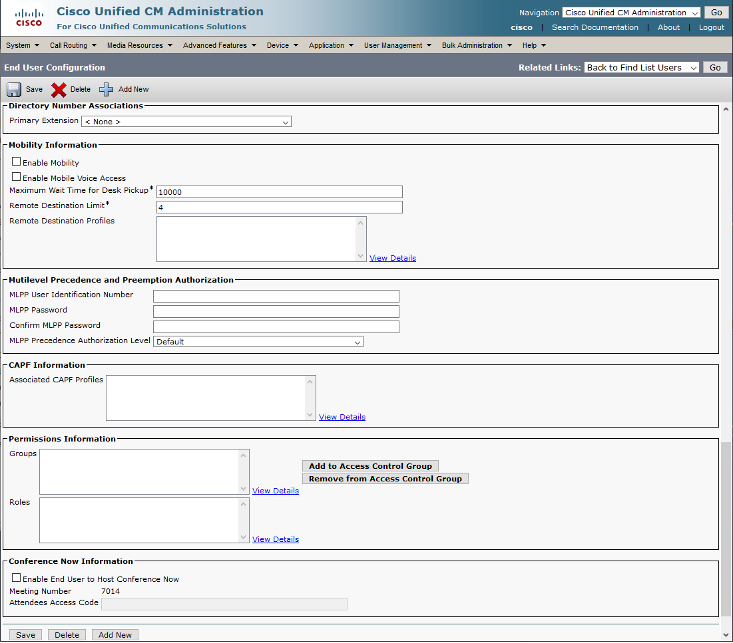Click the Add New plus icon
Image resolution: width=733 pixels, height=643 pixels.
point(107,90)
